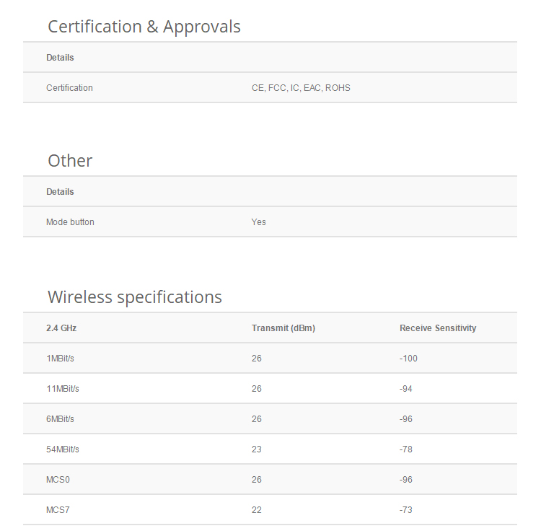Click the 23 transmit value

tap(256, 449)
